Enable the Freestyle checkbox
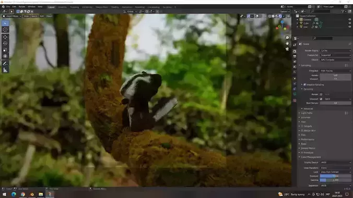Screen dimensions: 353x198 [302, 153]
